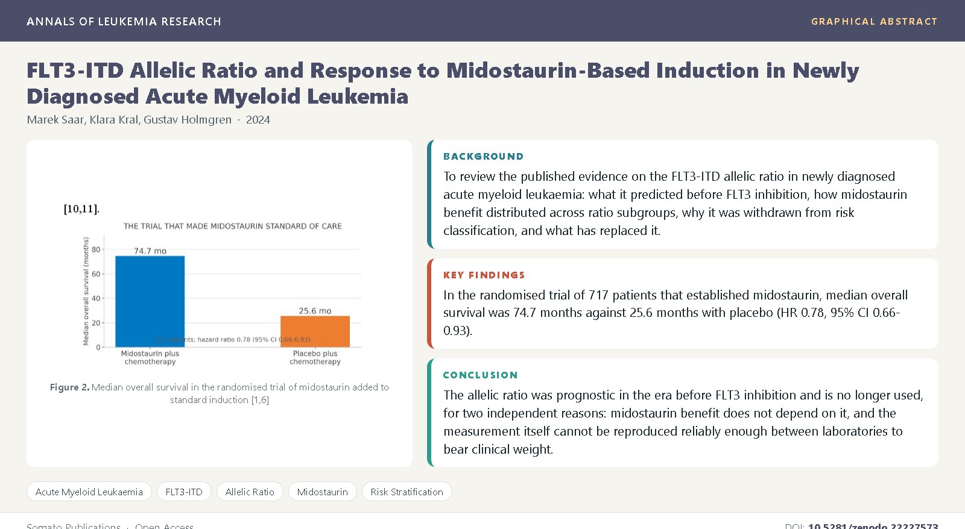This screenshot has width=965, height=529.
Task: Open the Allelic Ratio keyword tag
Action: (x=250, y=492)
